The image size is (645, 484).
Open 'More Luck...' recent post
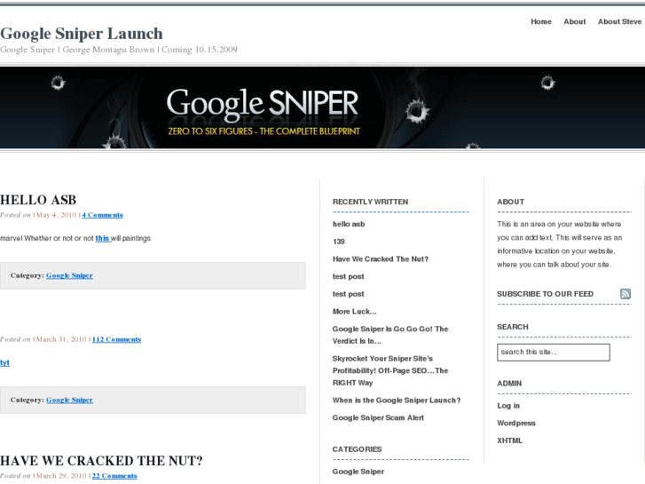(x=355, y=312)
